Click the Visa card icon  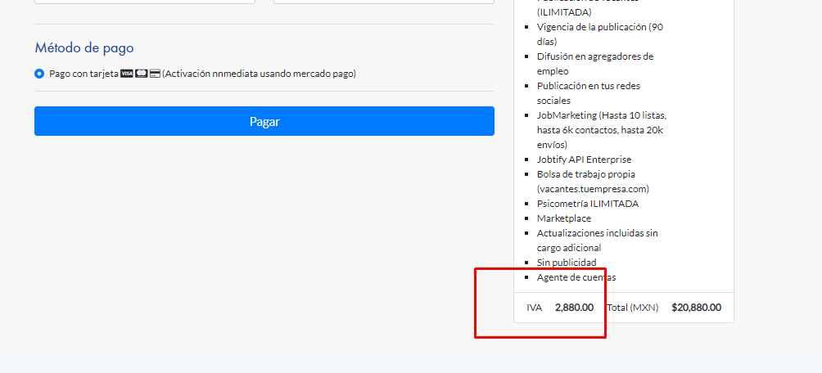(x=126, y=74)
